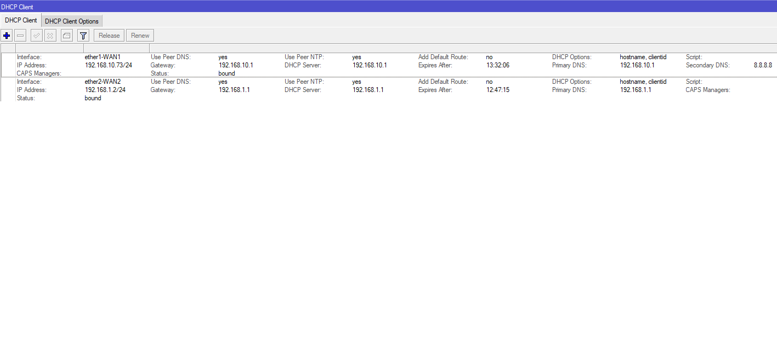Click the Release button
Image resolution: width=777 pixels, height=355 pixels.
[x=109, y=36]
